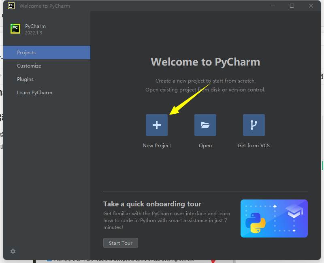Screen dimensions: 324x263
Task: Click the Open label under folder icon
Action: (x=205, y=146)
